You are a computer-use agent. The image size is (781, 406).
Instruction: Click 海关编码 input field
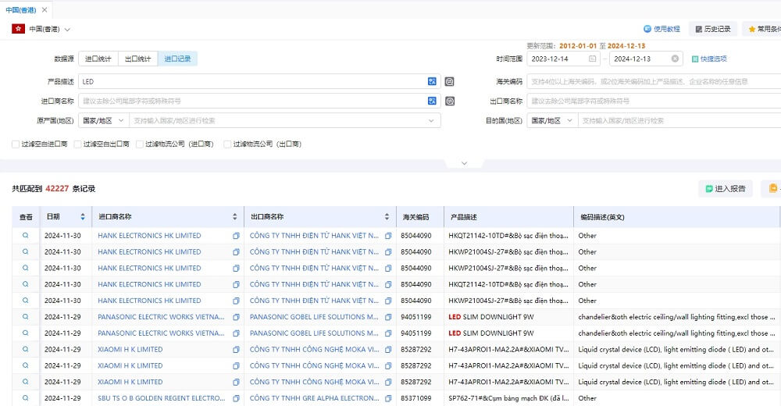[654, 81]
